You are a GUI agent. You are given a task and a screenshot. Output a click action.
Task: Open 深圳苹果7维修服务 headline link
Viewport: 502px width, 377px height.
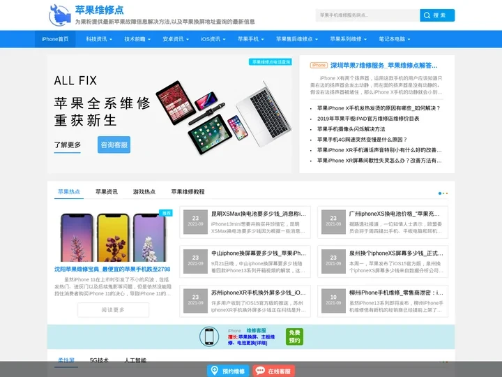coord(383,66)
